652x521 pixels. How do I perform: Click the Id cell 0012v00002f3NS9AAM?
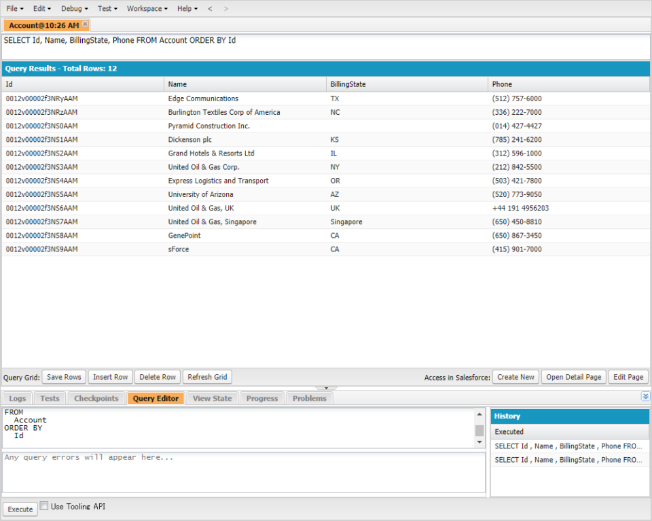coord(83,249)
